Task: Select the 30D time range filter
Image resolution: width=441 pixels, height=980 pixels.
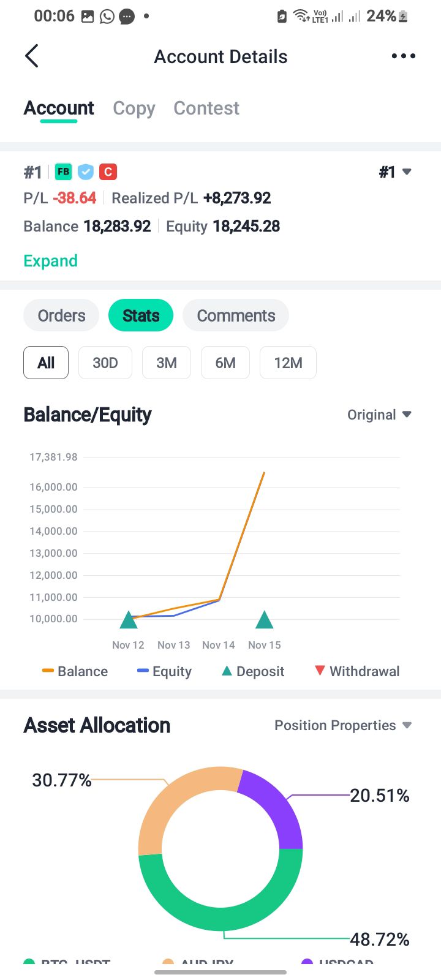Action: click(105, 363)
